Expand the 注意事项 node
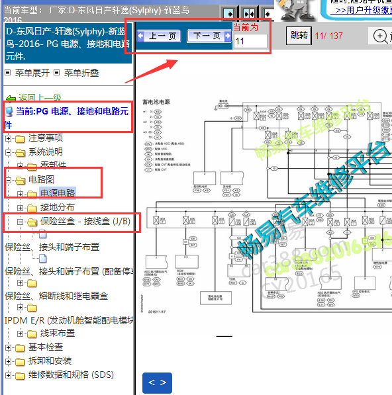The image size is (392, 395). click(8, 138)
